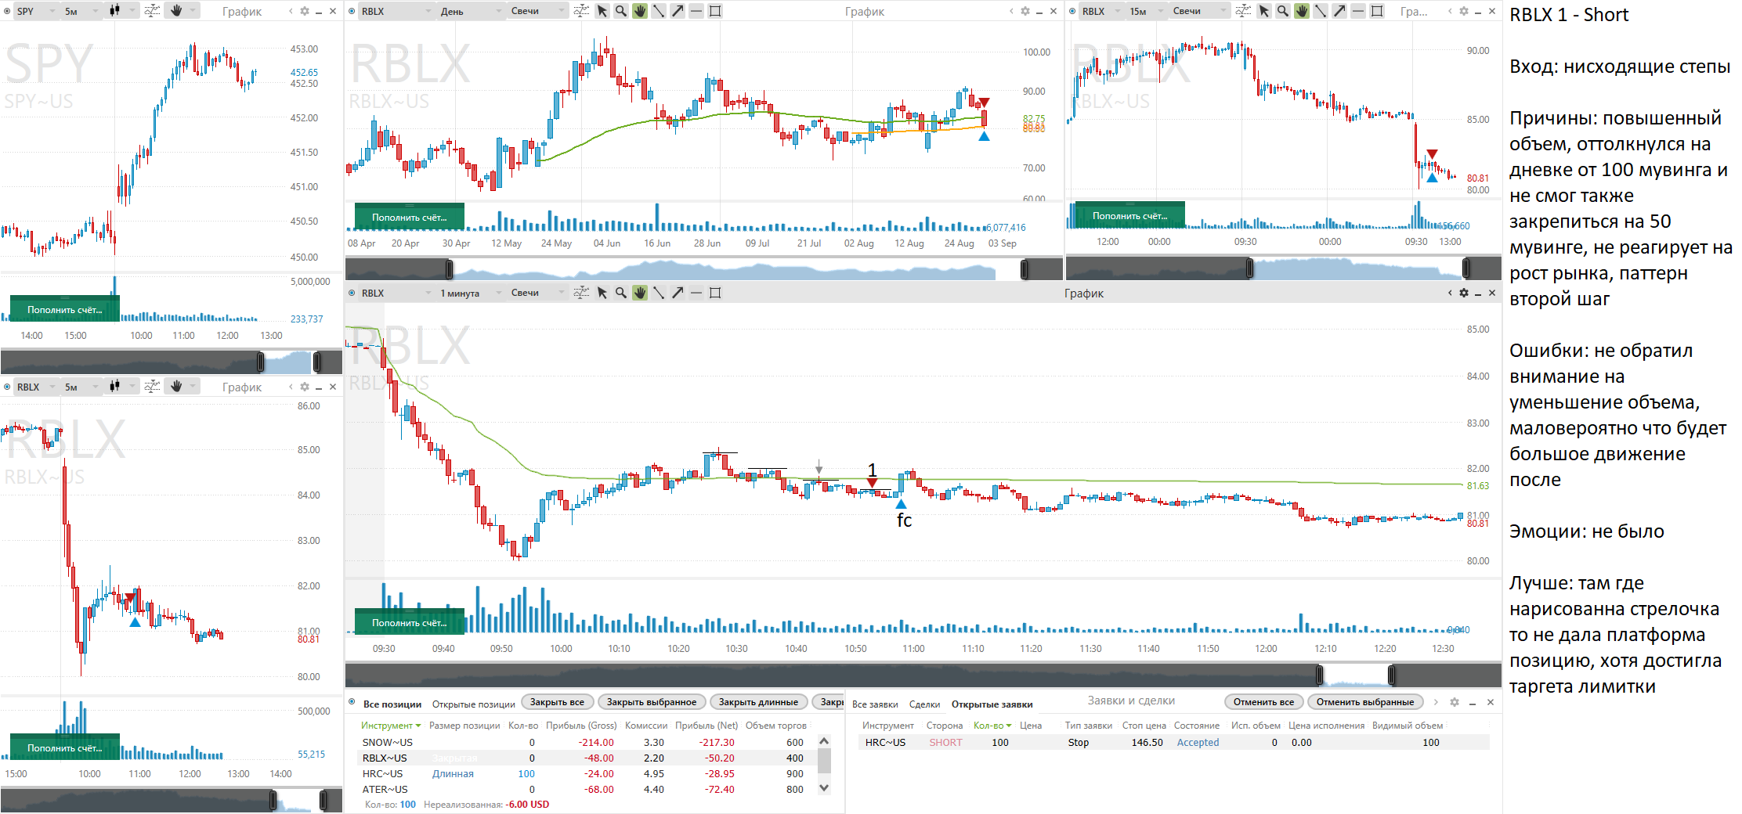Open the 1 минута timeframe dropdown
Image resolution: width=1742 pixels, height=814 pixels.
click(470, 293)
